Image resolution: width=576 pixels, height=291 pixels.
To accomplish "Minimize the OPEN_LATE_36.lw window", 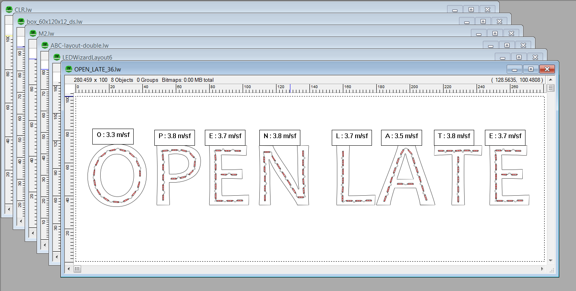I will point(515,69).
